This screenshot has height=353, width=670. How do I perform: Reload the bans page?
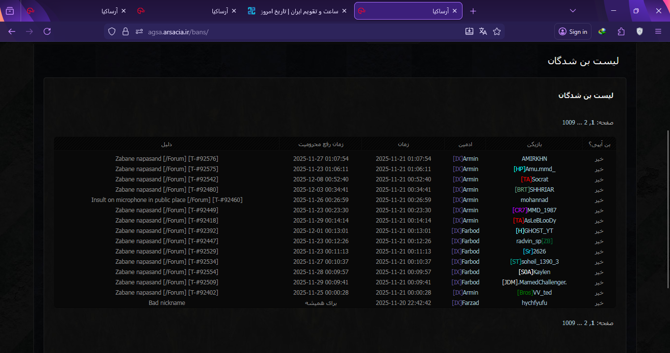click(47, 31)
